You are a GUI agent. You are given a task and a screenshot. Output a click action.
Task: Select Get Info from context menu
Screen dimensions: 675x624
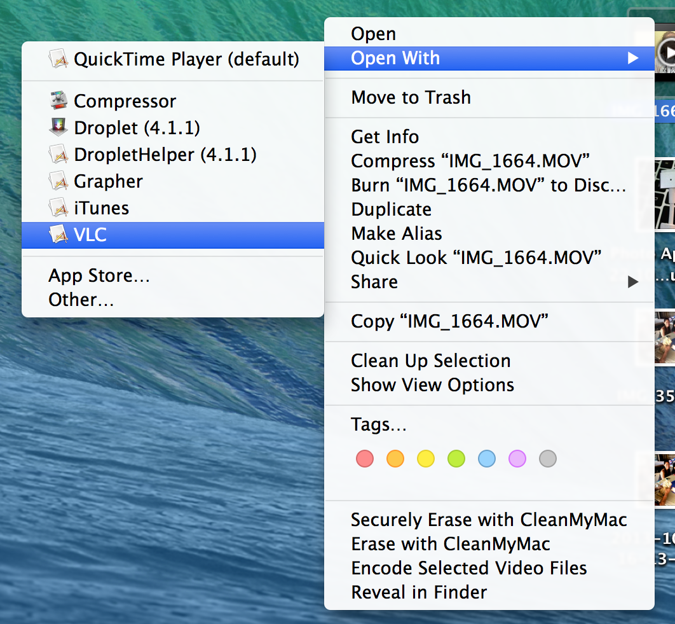coord(385,137)
